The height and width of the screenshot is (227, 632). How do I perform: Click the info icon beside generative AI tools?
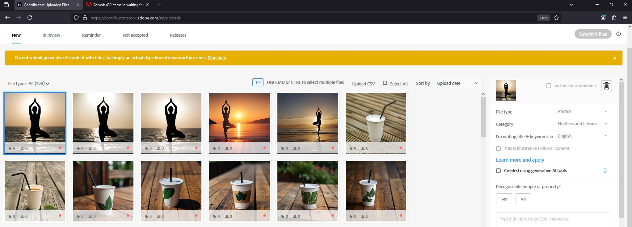pos(605,171)
